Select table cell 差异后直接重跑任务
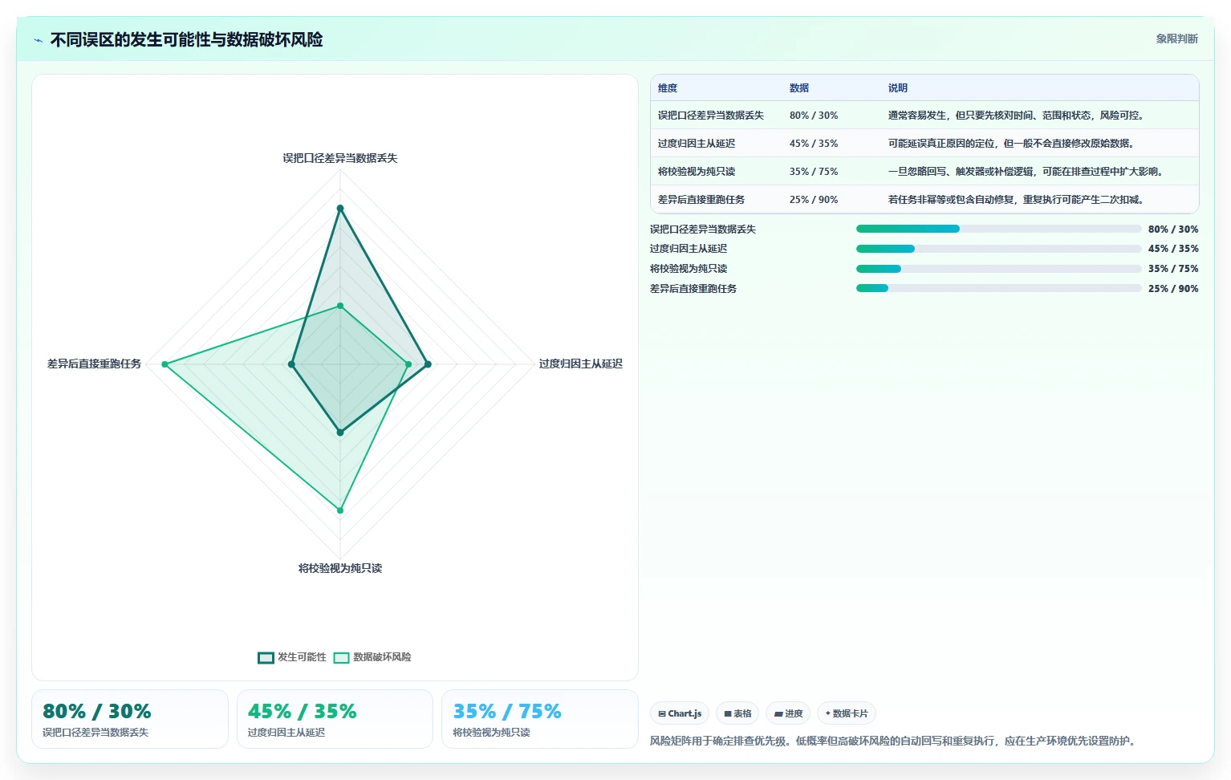 (701, 200)
